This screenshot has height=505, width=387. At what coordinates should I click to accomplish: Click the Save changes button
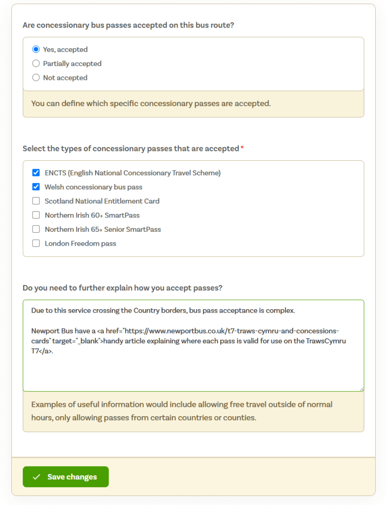(66, 477)
